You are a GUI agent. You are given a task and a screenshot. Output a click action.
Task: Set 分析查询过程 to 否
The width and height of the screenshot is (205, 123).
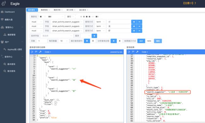pos(114,41)
